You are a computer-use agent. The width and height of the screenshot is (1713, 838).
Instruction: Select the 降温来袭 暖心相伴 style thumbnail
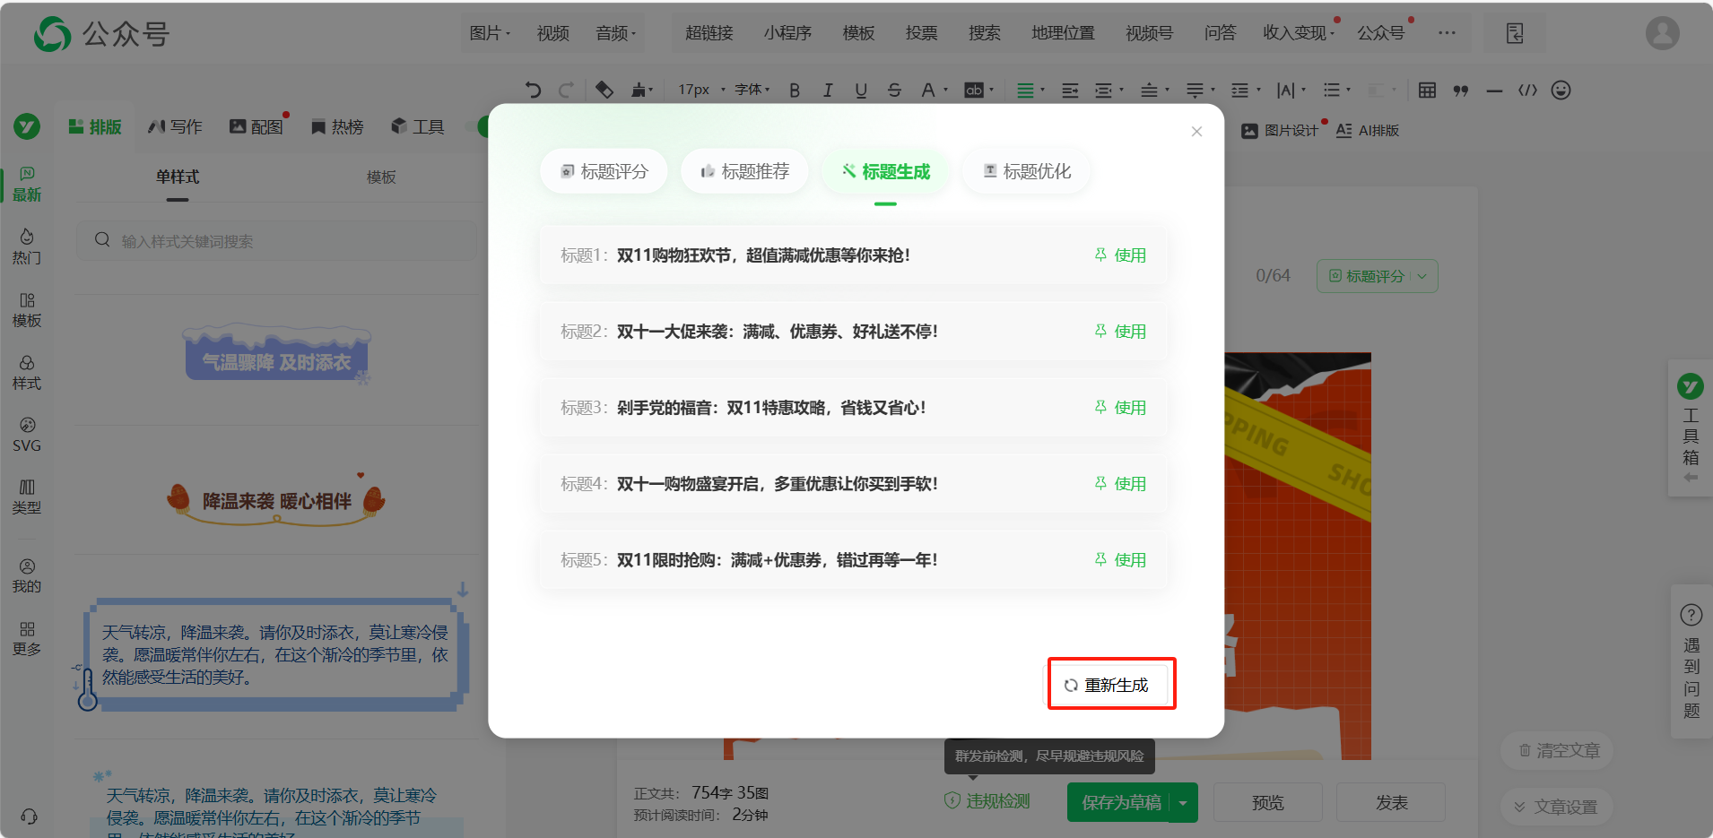pos(276,500)
